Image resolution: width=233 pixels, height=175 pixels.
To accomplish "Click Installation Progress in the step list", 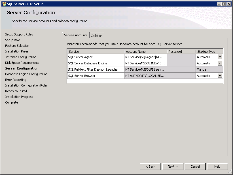I will [19, 97].
